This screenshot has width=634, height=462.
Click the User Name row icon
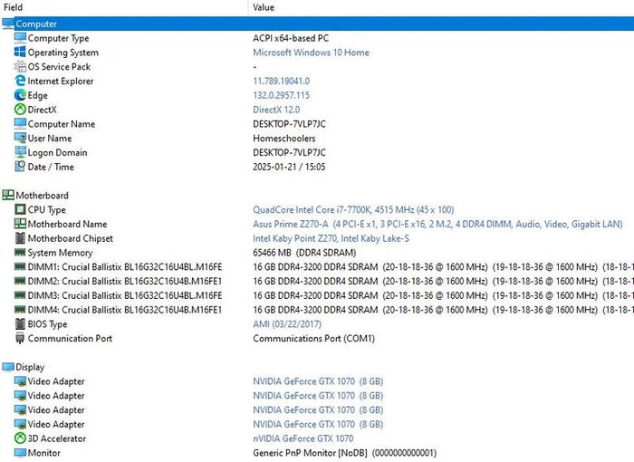20,138
